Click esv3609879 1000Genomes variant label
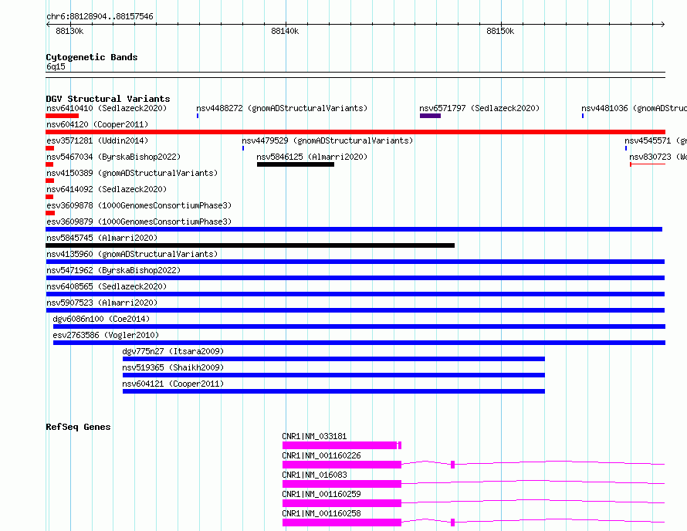This screenshot has width=687, height=531. pyautogui.click(x=139, y=222)
